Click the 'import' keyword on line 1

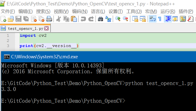tap(28, 36)
